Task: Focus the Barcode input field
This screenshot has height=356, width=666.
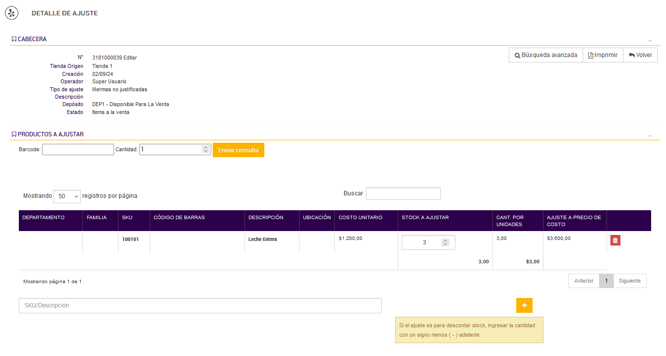Action: pos(78,149)
